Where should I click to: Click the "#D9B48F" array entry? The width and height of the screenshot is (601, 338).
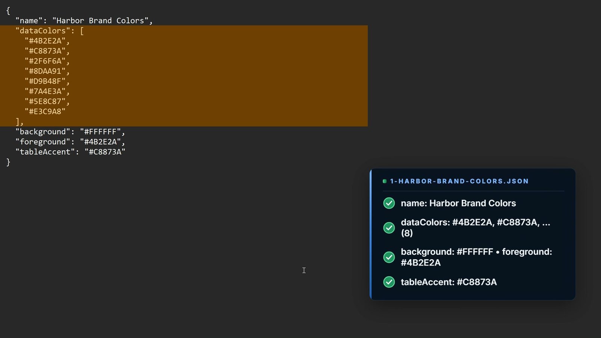coord(45,81)
